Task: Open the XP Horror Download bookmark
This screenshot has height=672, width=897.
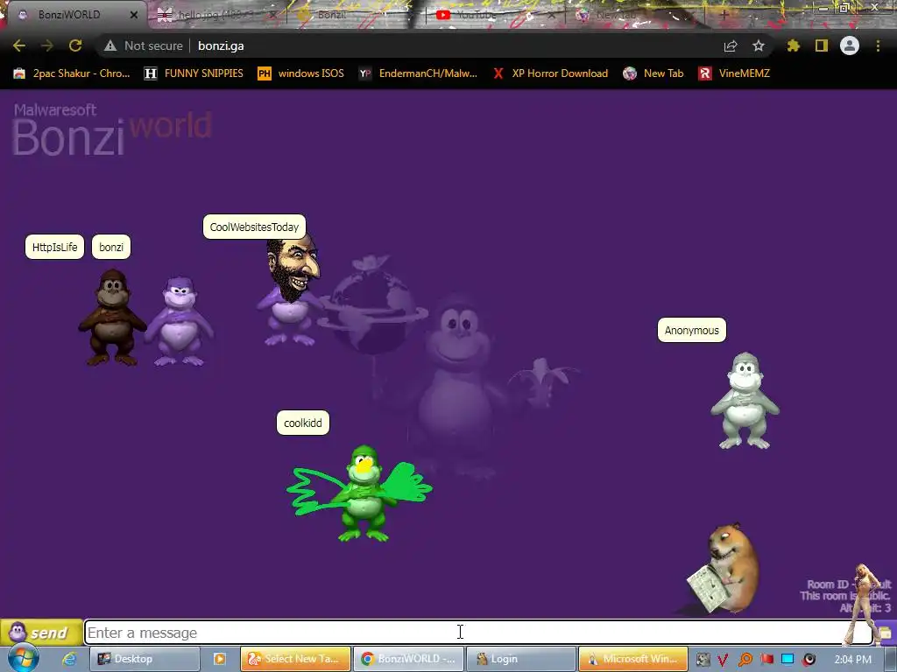Action: [x=550, y=73]
